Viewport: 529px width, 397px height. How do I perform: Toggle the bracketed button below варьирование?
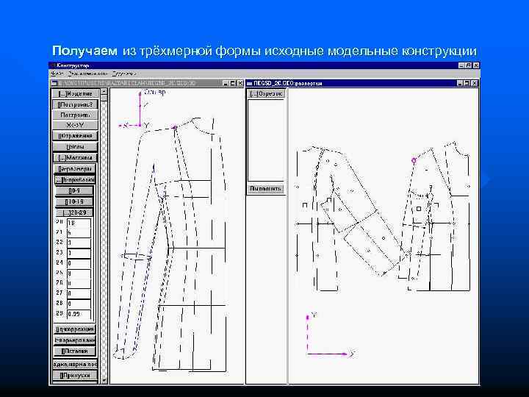click(75, 351)
